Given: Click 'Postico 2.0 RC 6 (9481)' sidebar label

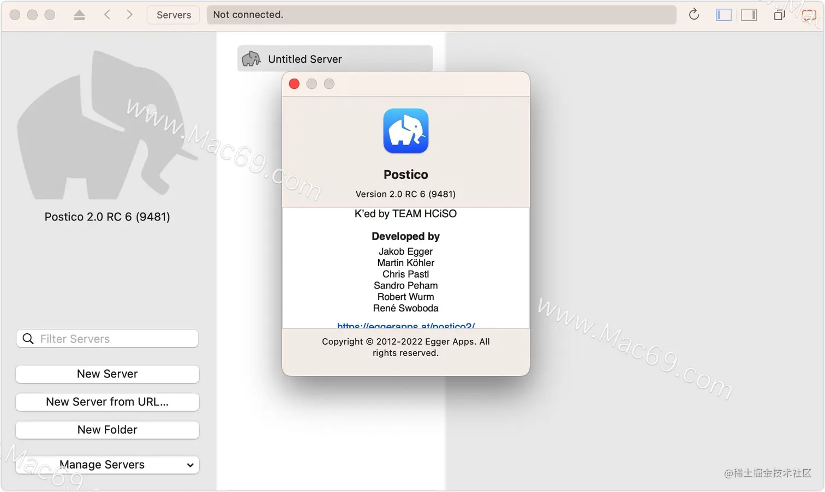Looking at the screenshot, I should (x=107, y=217).
